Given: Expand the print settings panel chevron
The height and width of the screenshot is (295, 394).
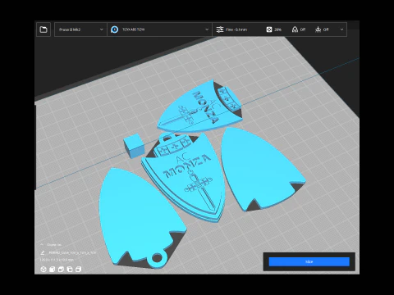Looking at the screenshot, I should point(341,29).
